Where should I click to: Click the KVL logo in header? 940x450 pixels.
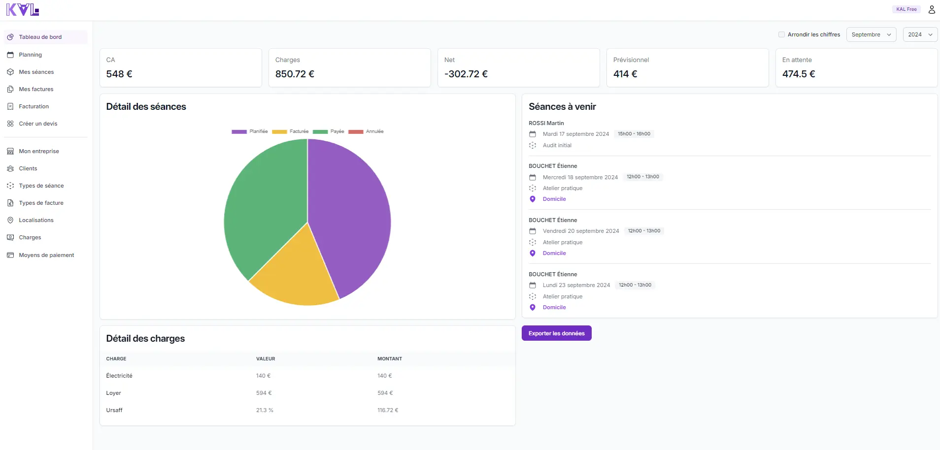[x=22, y=10]
